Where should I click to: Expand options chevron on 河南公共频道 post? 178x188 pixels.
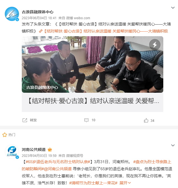click(x=173, y=145)
